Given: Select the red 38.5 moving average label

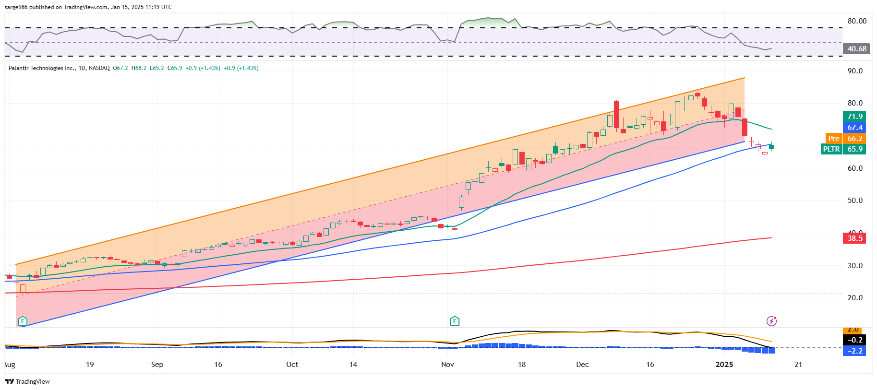Looking at the screenshot, I should [x=854, y=238].
